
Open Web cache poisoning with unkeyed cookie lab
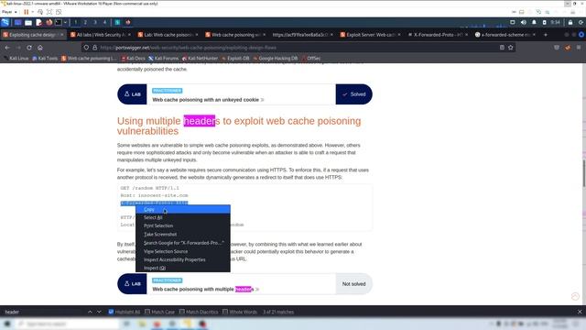tap(208, 100)
